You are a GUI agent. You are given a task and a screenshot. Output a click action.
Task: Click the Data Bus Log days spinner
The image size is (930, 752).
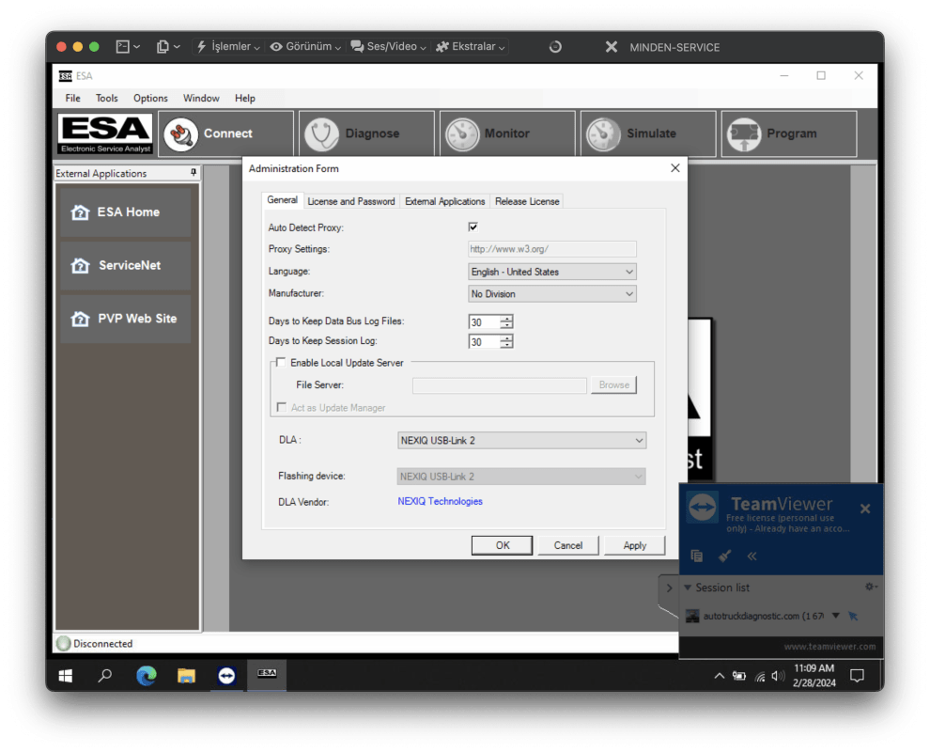tap(506, 321)
